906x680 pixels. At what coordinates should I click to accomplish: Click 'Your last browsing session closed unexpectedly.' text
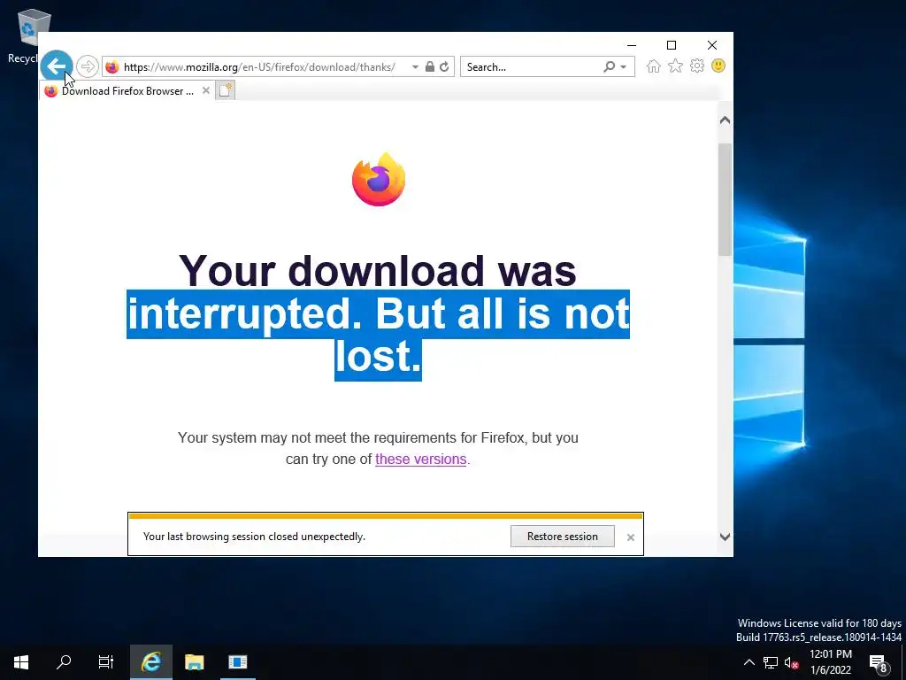click(x=254, y=537)
